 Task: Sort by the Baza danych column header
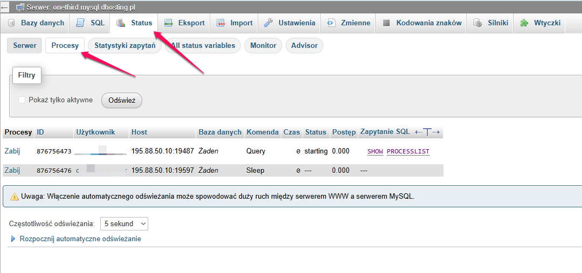click(x=220, y=132)
